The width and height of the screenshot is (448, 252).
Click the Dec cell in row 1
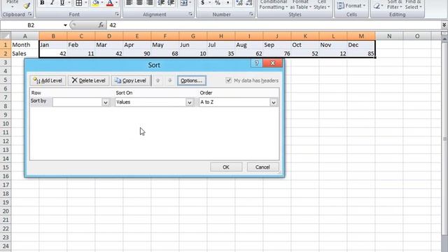tap(361, 45)
